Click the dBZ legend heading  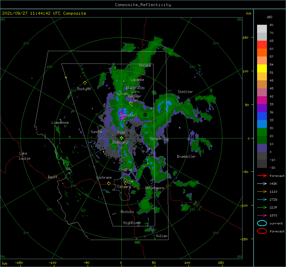(x=269, y=17)
